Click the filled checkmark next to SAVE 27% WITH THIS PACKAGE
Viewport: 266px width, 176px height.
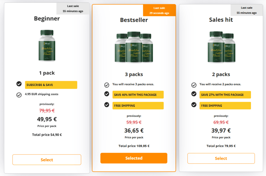[194, 94]
